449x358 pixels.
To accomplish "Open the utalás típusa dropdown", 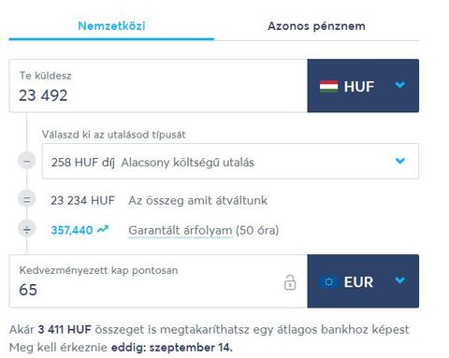I will (x=230, y=162).
